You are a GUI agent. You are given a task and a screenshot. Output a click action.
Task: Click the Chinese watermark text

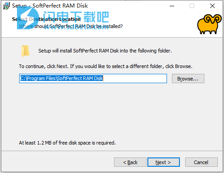[x=76, y=17]
